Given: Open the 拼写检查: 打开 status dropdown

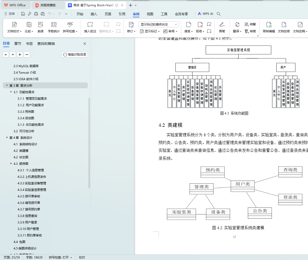Looking at the screenshot, I should point(60,257).
